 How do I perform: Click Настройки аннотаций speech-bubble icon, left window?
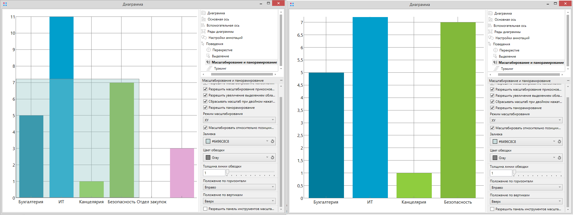[204, 38]
